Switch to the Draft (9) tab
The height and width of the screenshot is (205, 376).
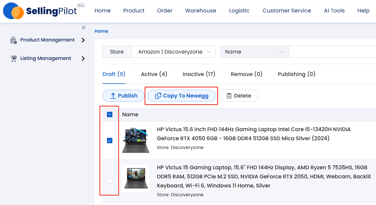114,74
